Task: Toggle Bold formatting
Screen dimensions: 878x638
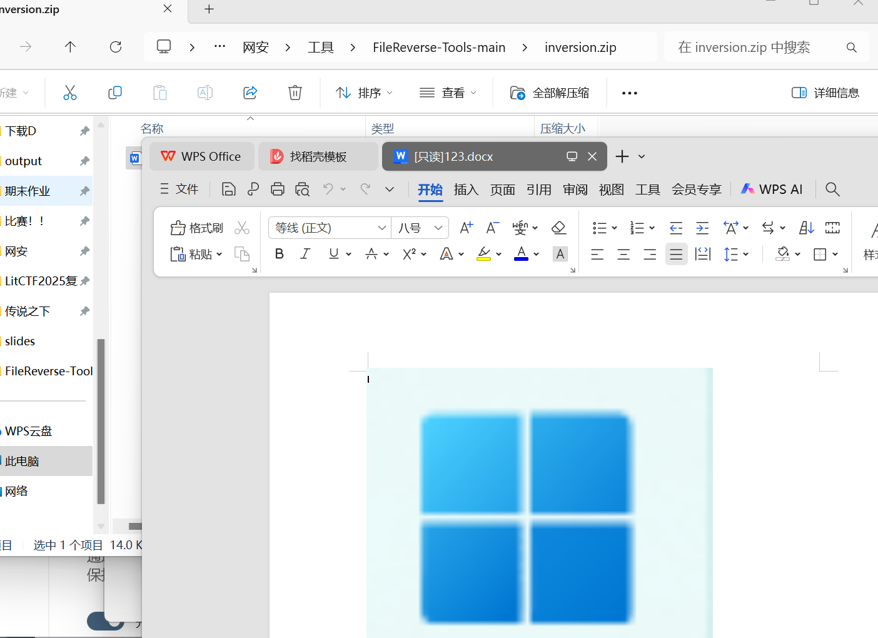Action: click(x=280, y=254)
